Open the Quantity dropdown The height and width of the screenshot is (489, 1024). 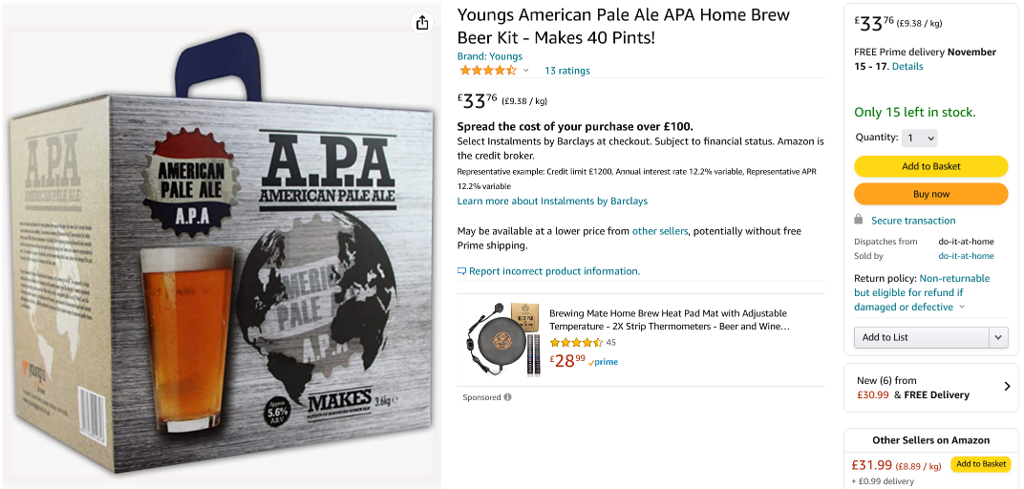click(x=920, y=138)
